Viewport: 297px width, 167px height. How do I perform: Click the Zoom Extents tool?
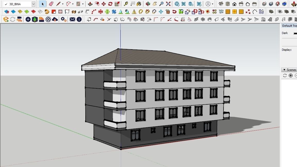[168, 4]
